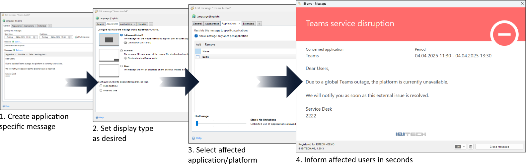Select the Silent display radio button
Viewport: 526px width, 165px height.
pos(121,66)
